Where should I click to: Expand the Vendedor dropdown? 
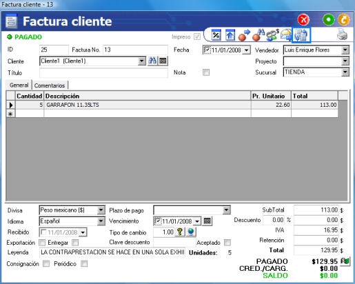click(345, 50)
